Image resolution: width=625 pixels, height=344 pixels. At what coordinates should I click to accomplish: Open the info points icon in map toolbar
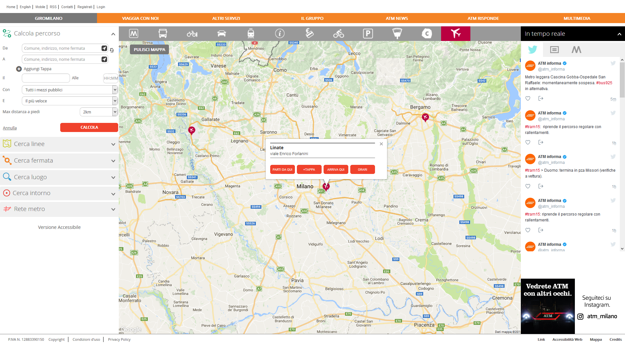point(280,33)
